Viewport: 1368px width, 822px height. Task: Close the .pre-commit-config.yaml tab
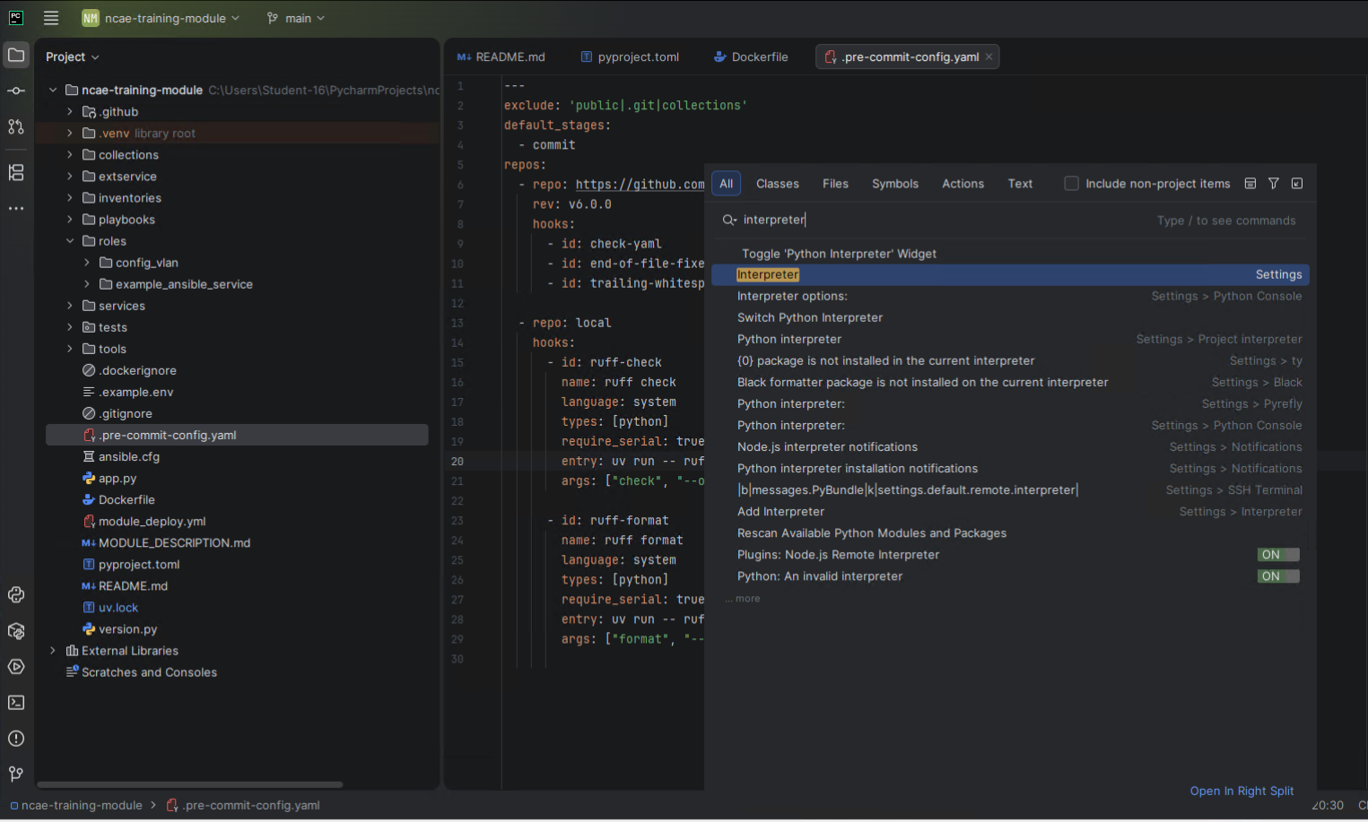(x=989, y=56)
